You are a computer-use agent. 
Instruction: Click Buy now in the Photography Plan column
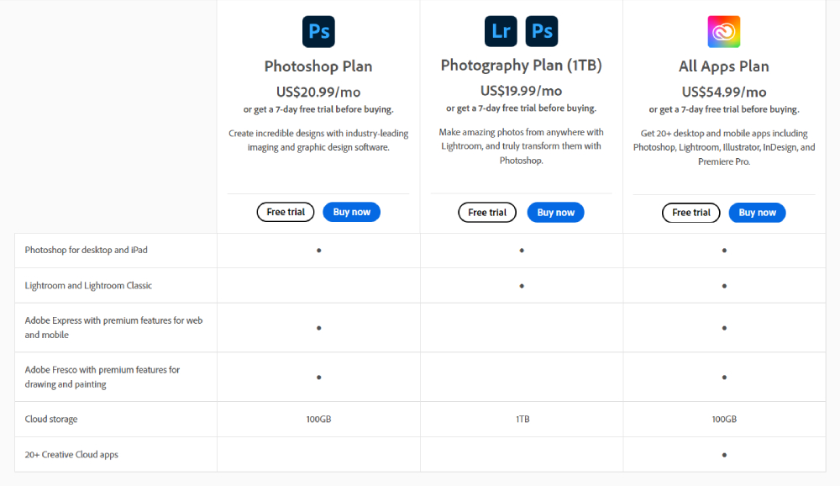(x=555, y=212)
